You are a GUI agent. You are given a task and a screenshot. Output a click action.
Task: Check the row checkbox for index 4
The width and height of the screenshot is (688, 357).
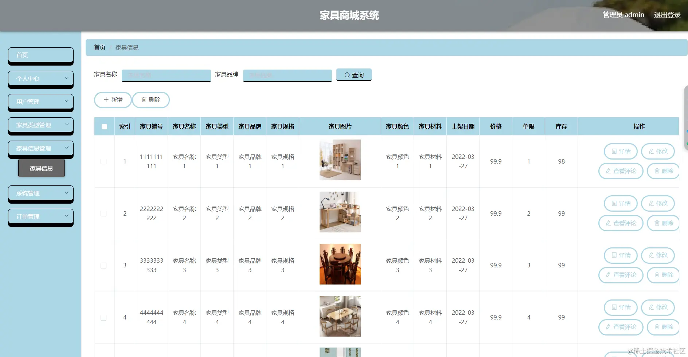[x=103, y=318]
